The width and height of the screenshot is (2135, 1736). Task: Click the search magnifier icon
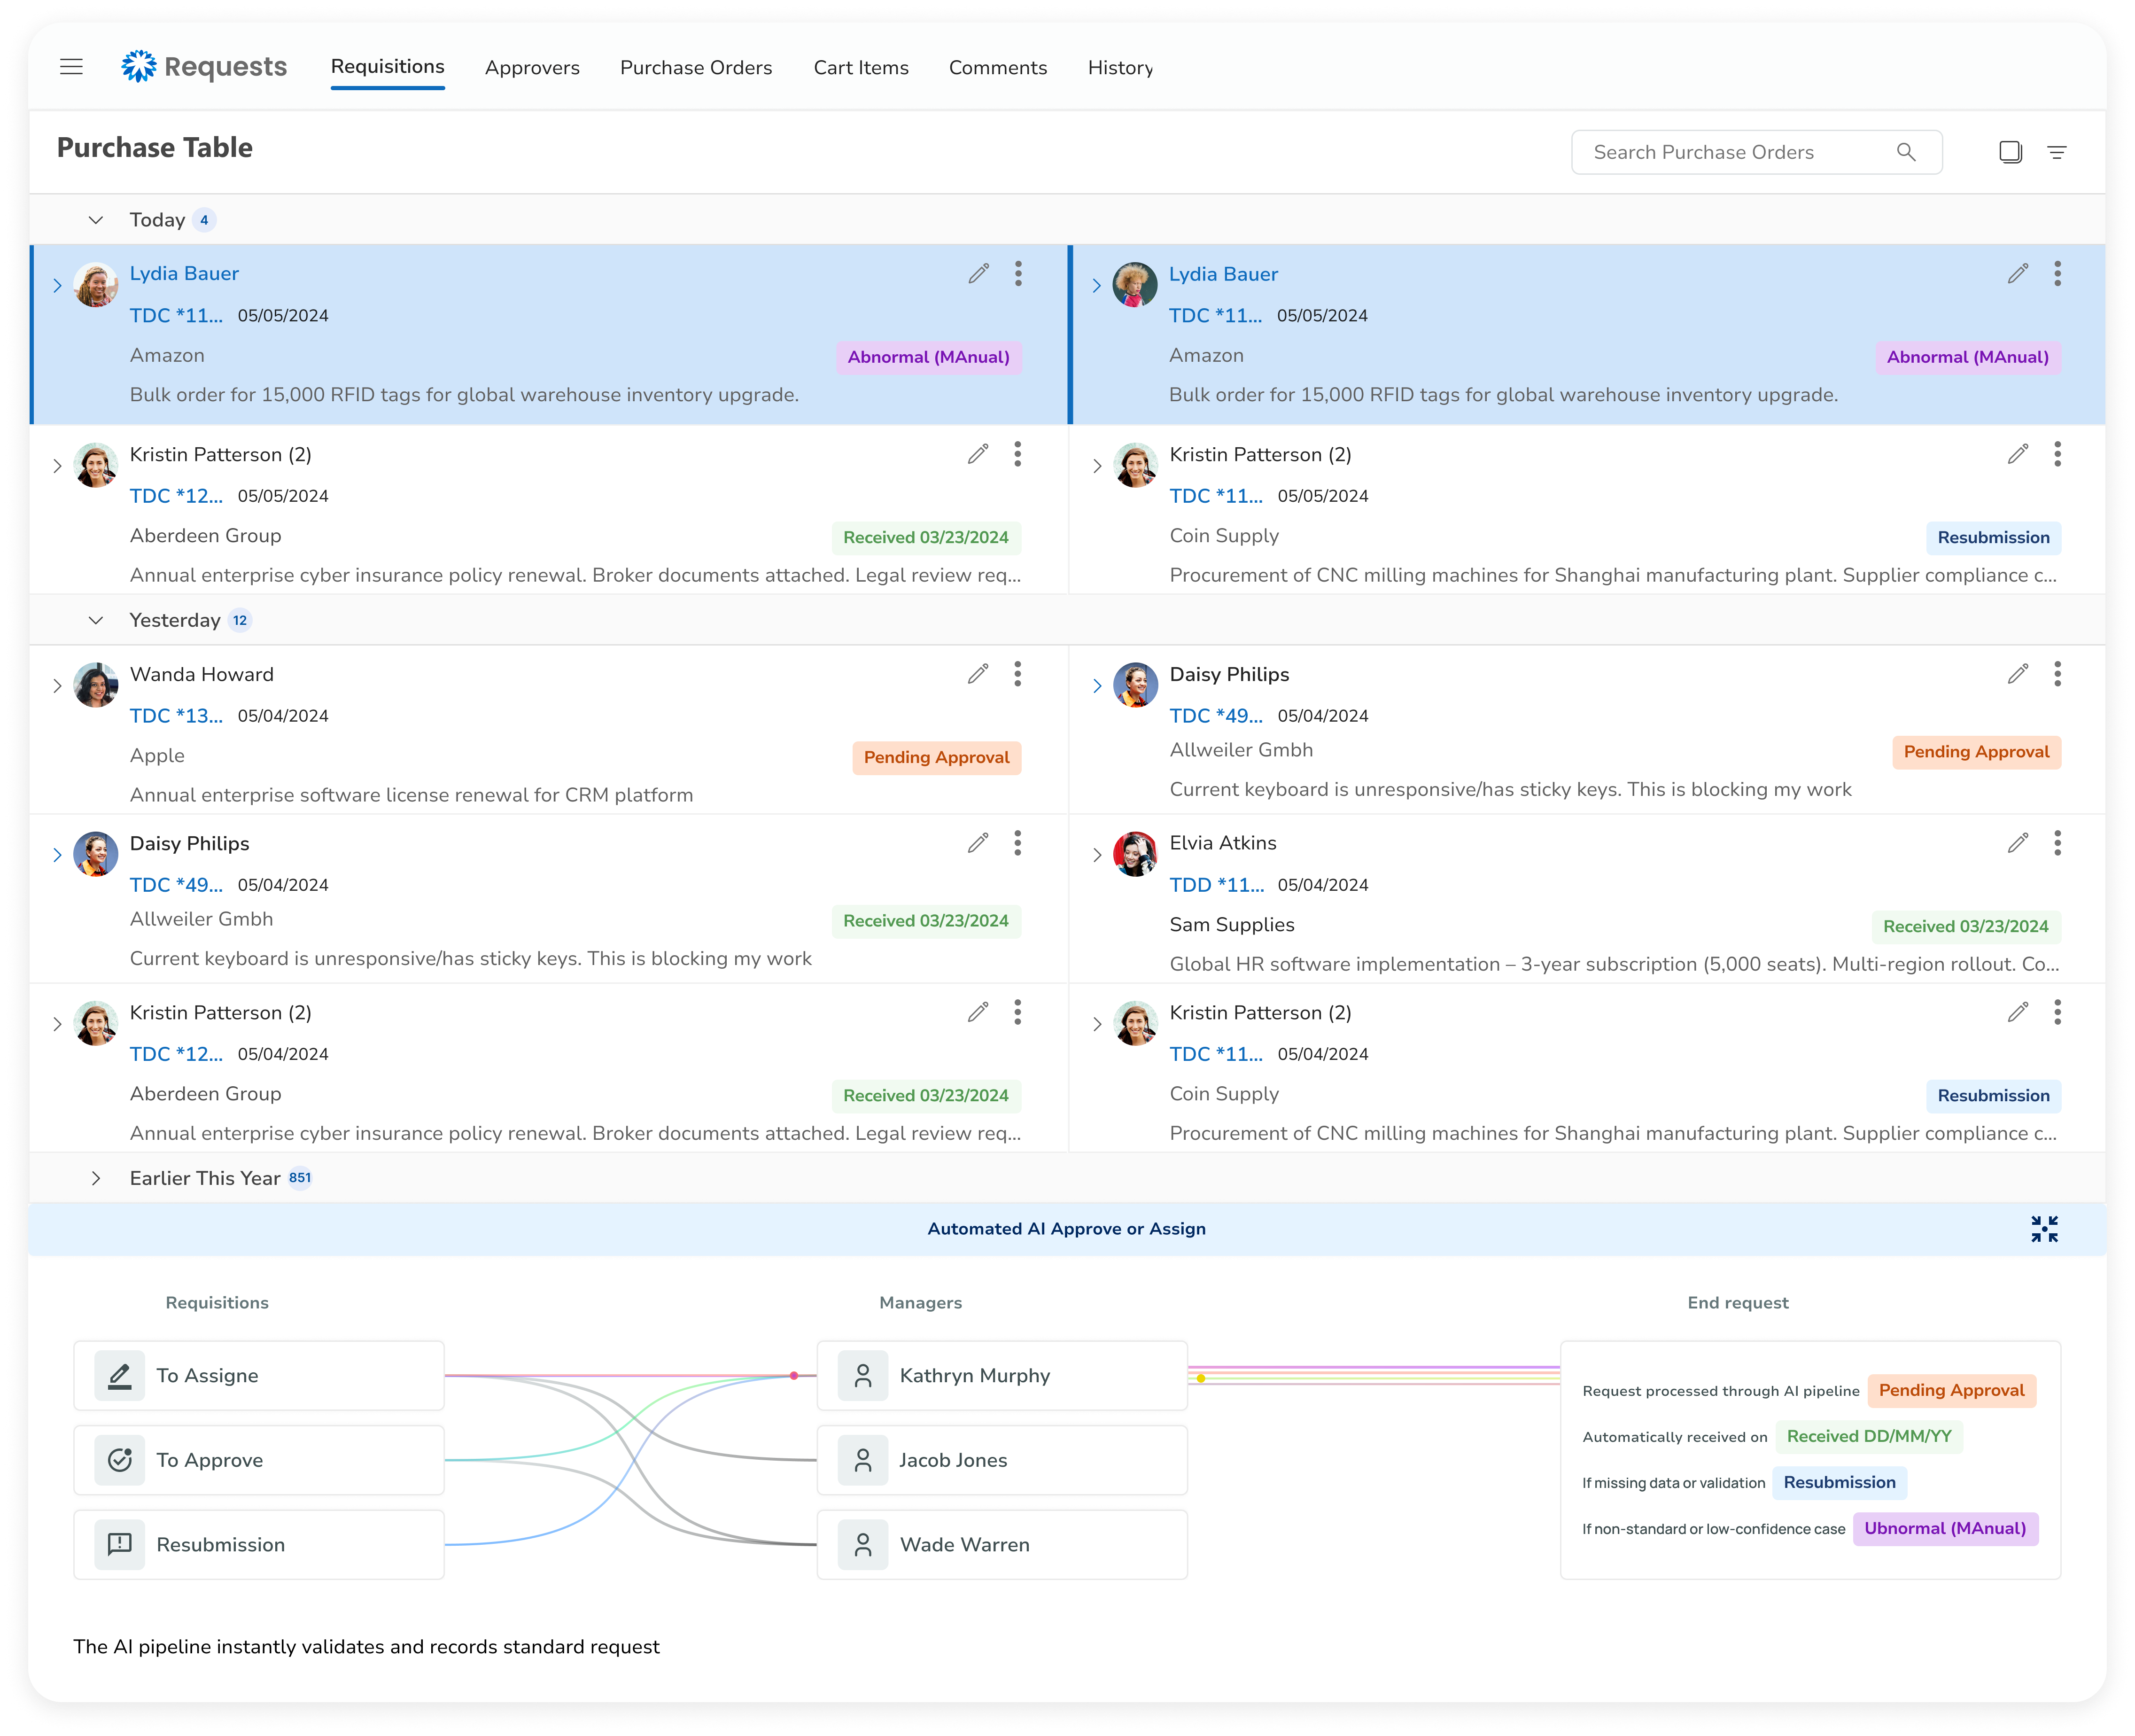pyautogui.click(x=1906, y=152)
